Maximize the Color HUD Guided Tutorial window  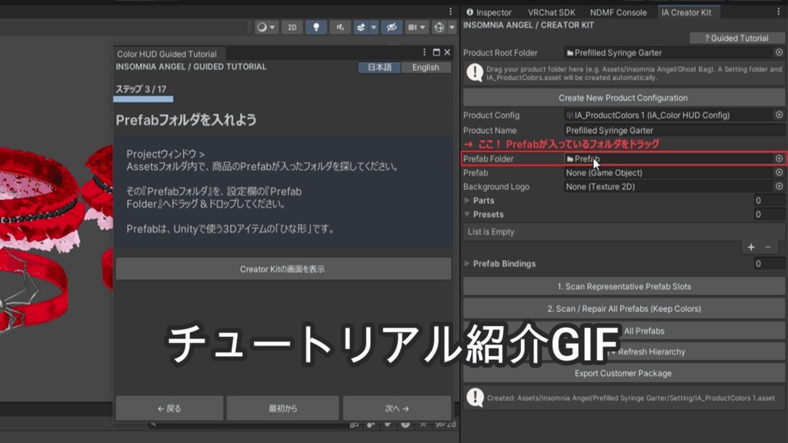tap(436, 52)
